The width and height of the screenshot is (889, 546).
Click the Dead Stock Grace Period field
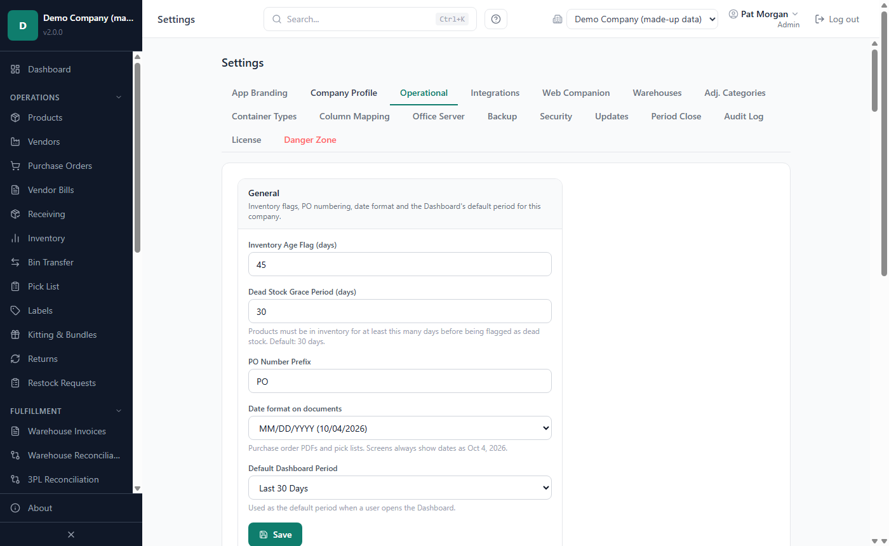pyautogui.click(x=400, y=311)
